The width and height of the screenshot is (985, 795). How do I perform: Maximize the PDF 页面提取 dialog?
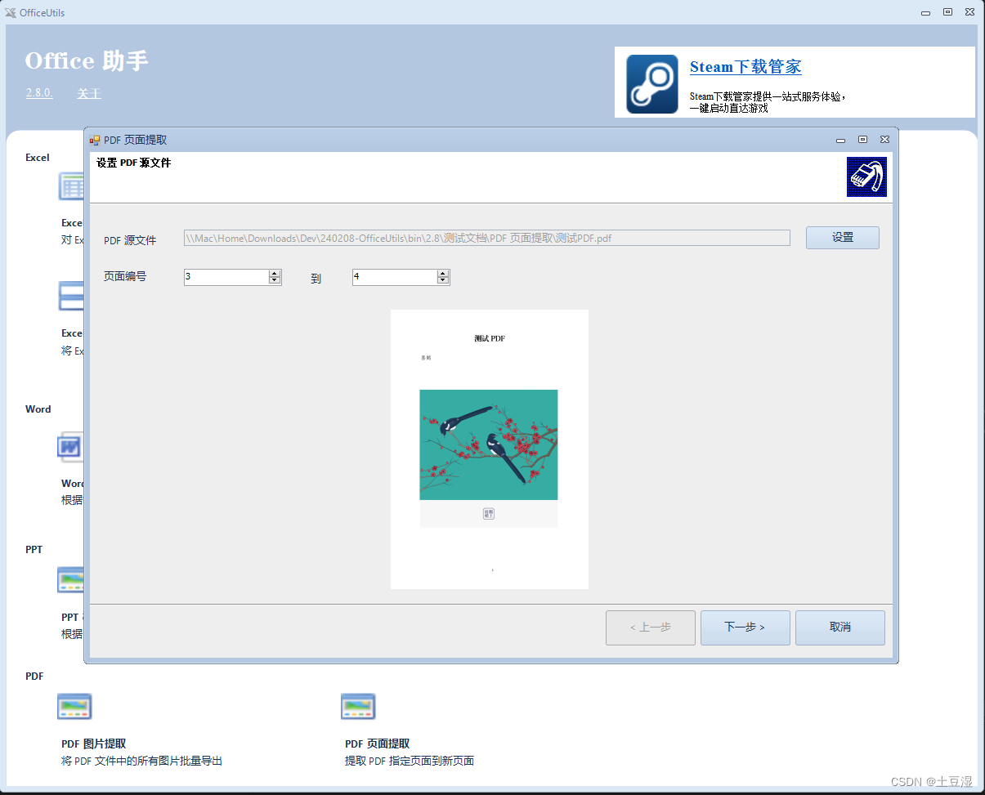(x=862, y=140)
